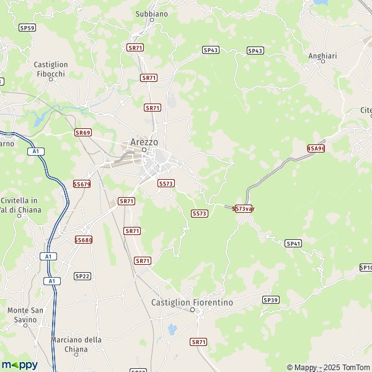Select the Monte San Savino marker
The height and width of the screenshot is (372, 372).
(25, 325)
